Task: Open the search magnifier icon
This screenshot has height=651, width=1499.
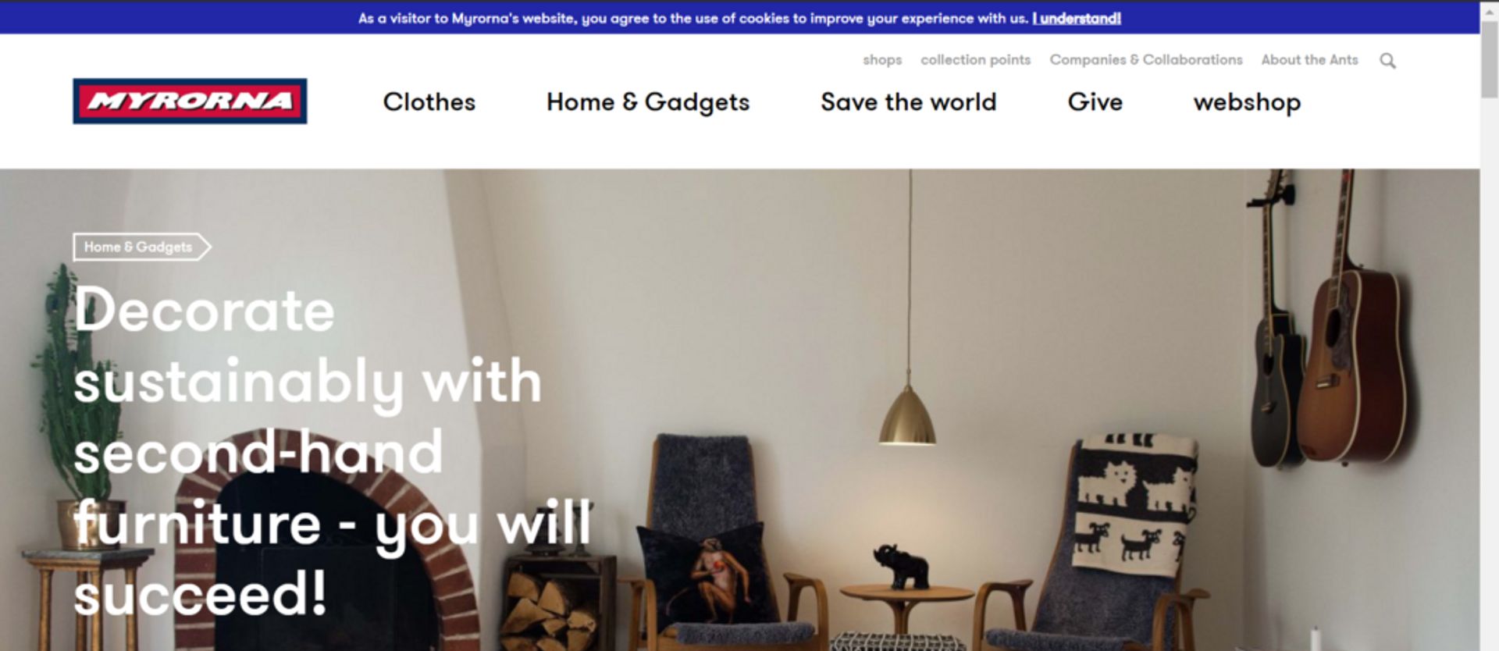Action: 1387,61
